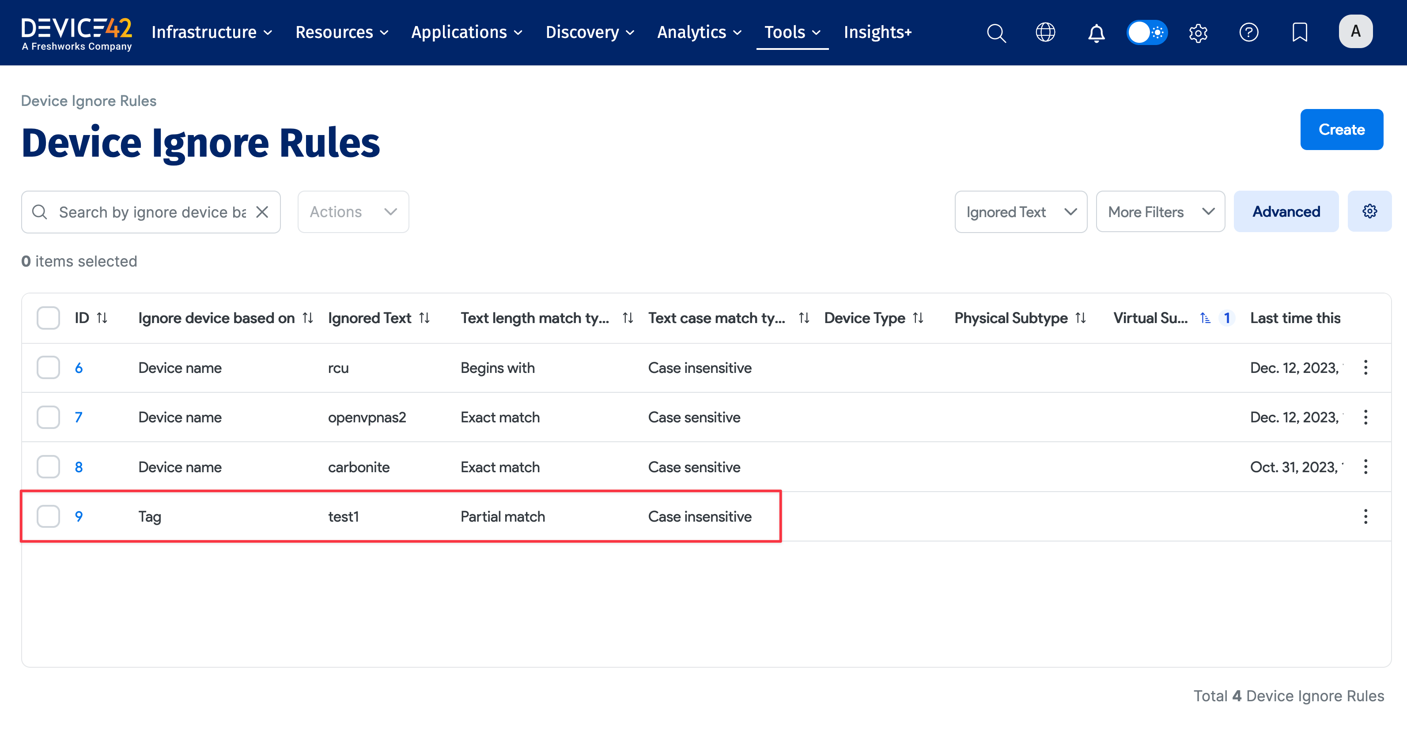Viewport: 1407px width, 737px height.
Task: Expand the Actions dropdown
Action: click(353, 212)
